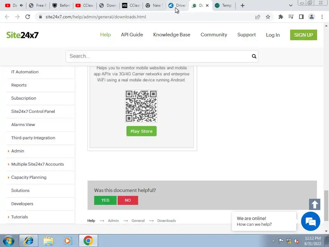Go back to the previous page

coord(7,17)
